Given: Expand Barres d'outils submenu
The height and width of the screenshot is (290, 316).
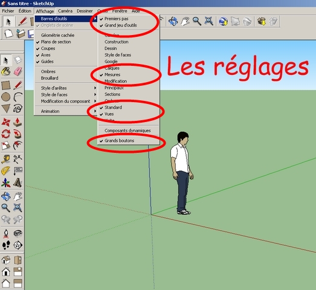Looking at the screenshot, I should coord(66,19).
